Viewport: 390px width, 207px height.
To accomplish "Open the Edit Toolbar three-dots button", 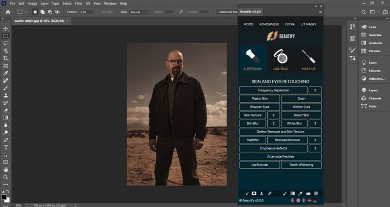I will (6, 184).
